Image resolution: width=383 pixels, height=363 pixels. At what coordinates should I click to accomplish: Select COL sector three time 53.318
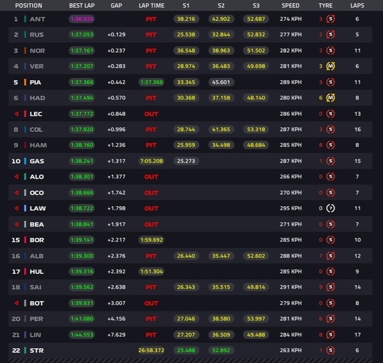(x=256, y=129)
